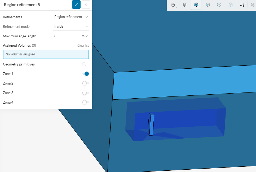The image size is (256, 172).
Task: Click the mesh wireframe cube icon
Action: [253, 5]
